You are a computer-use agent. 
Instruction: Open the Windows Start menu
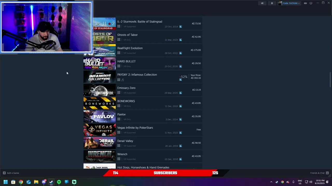[5, 182]
